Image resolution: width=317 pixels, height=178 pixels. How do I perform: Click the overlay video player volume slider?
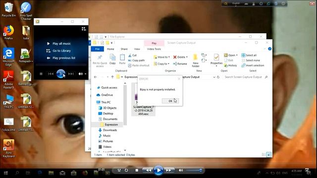194,171
